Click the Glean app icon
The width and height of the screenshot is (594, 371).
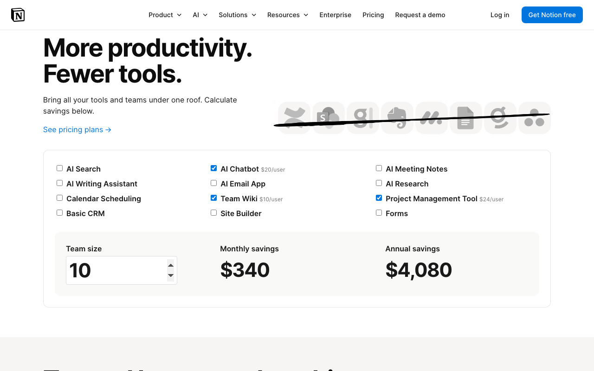pyautogui.click(x=362, y=118)
